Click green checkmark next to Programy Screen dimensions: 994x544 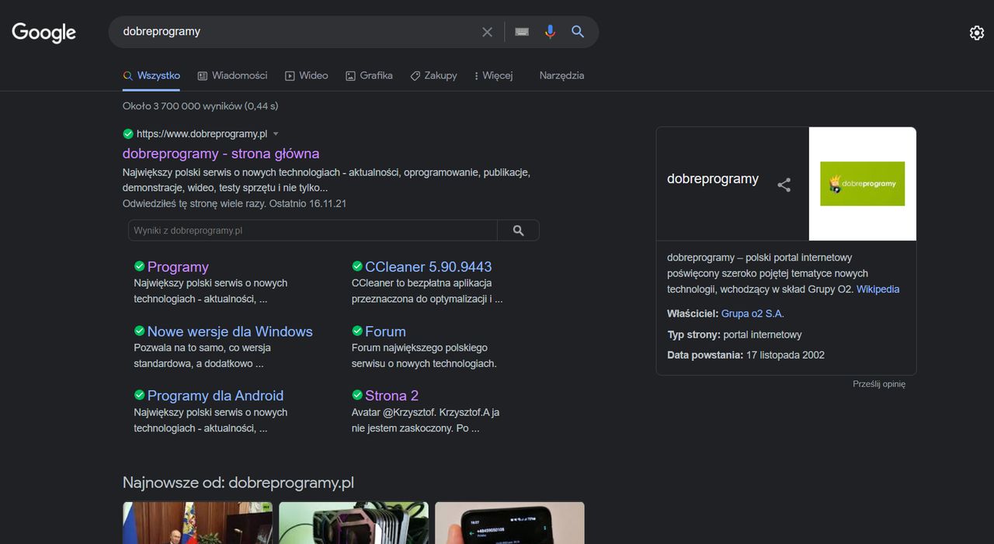coord(139,266)
